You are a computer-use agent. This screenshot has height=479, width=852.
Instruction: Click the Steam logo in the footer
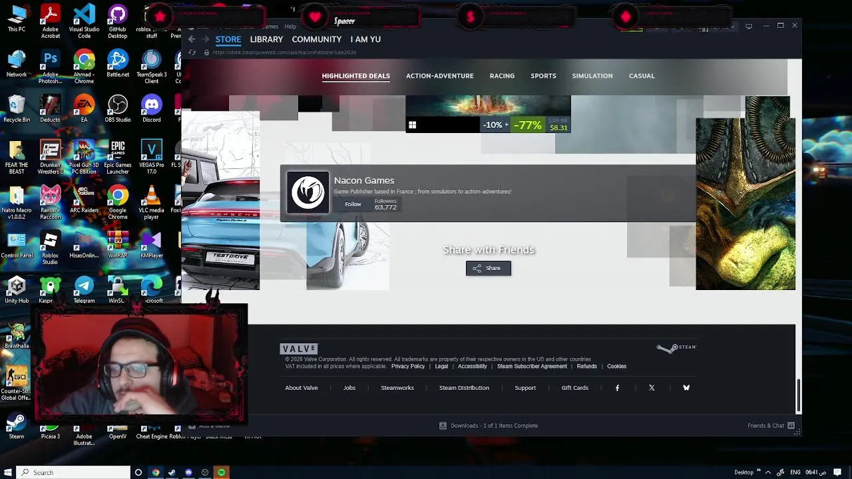(676, 348)
